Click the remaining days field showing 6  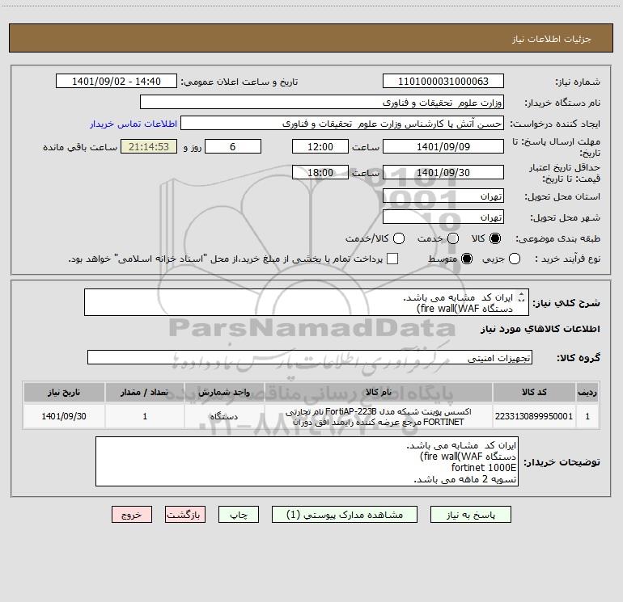[x=233, y=146]
